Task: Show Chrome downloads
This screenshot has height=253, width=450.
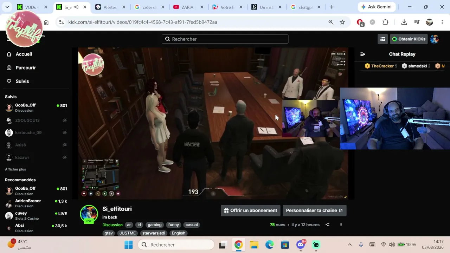Action: tap(404, 22)
